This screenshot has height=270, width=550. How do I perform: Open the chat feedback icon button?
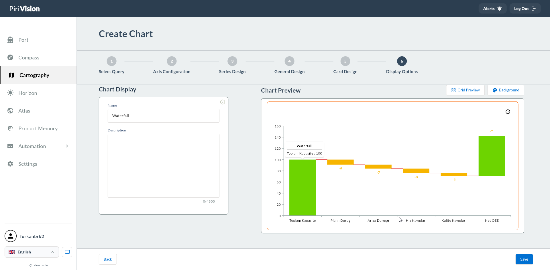point(67,252)
